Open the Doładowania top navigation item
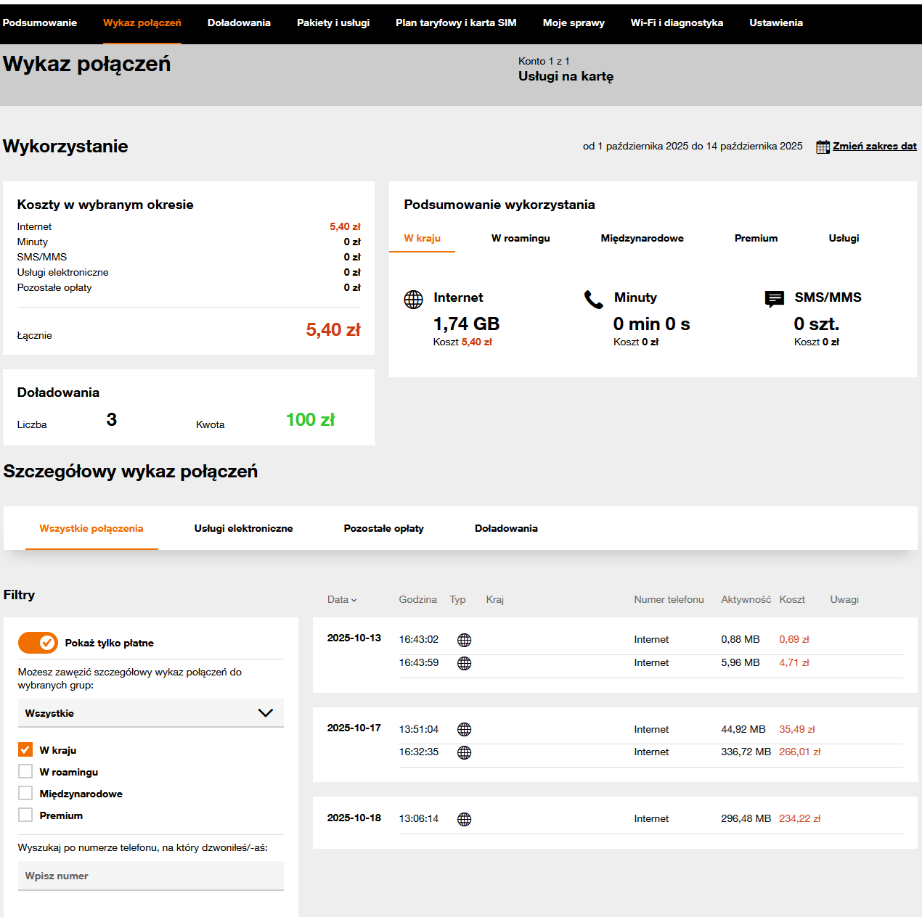 pyautogui.click(x=239, y=22)
